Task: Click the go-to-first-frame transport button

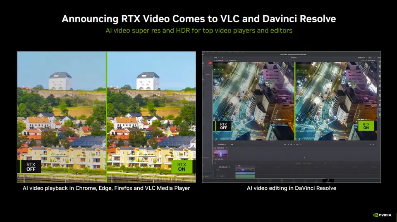Action: [x=285, y=144]
